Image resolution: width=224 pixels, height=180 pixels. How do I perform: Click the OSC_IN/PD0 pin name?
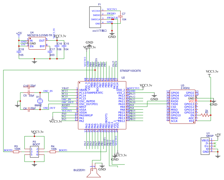(x=87, y=101)
